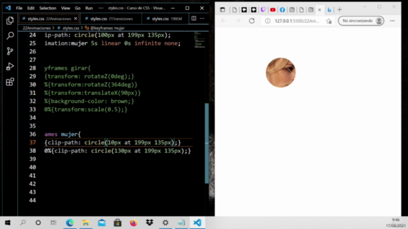408x229 pixels.
Task: Switch to Facebook browser tab
Action: click(282, 10)
